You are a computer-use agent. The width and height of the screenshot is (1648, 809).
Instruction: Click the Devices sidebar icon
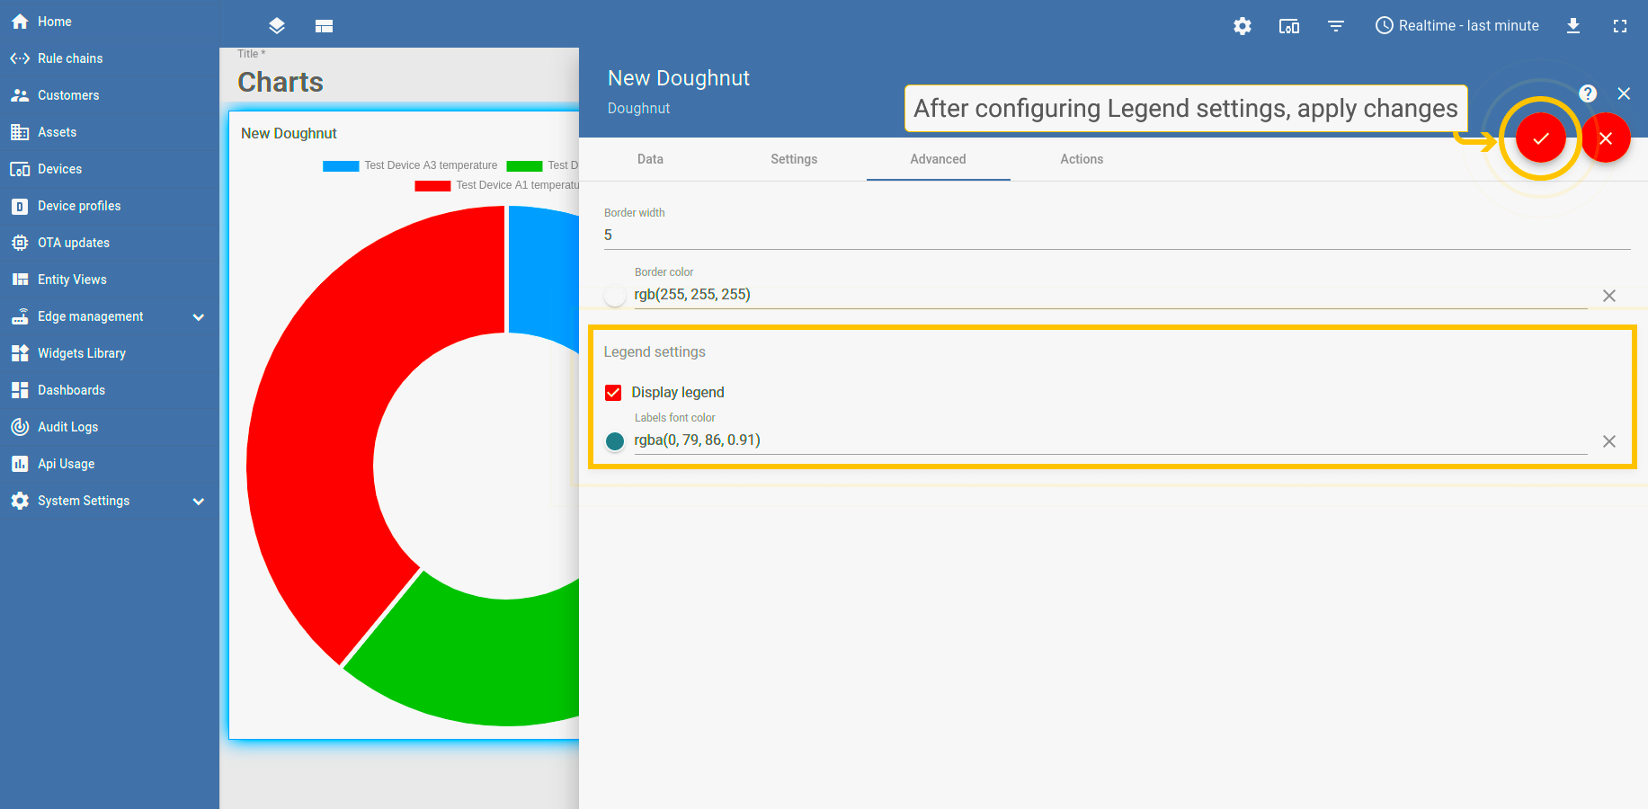pos(20,169)
